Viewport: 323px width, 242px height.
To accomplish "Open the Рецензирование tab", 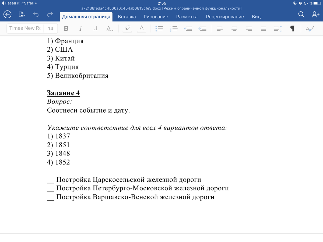I will (x=225, y=17).
